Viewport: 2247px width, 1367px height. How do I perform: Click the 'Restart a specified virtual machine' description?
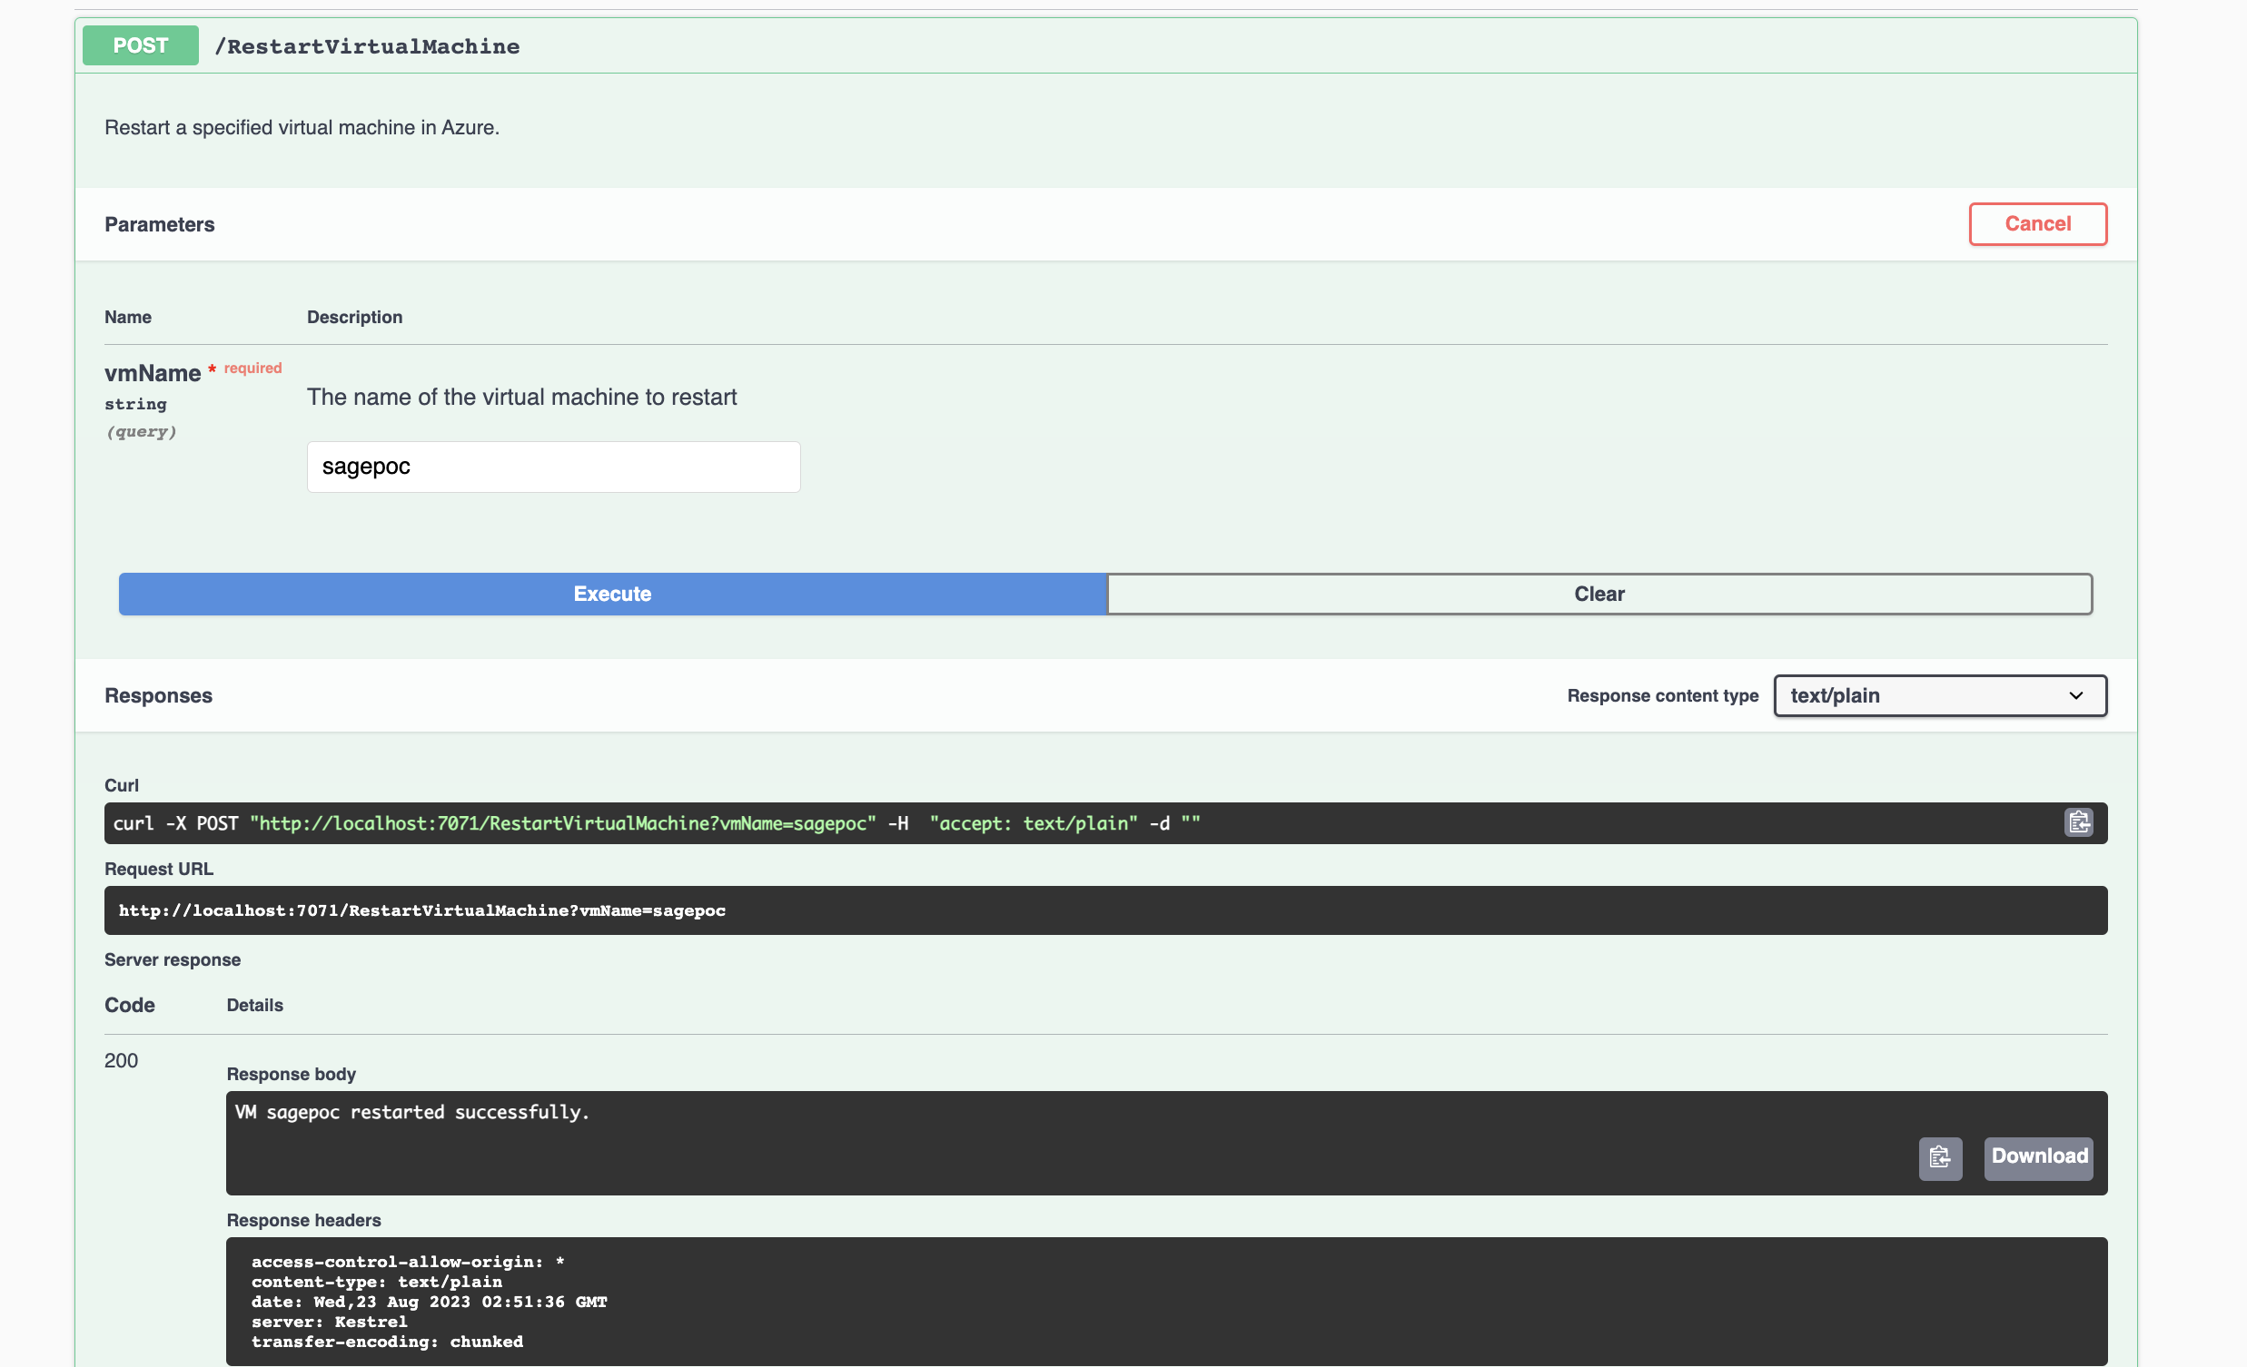(x=302, y=128)
